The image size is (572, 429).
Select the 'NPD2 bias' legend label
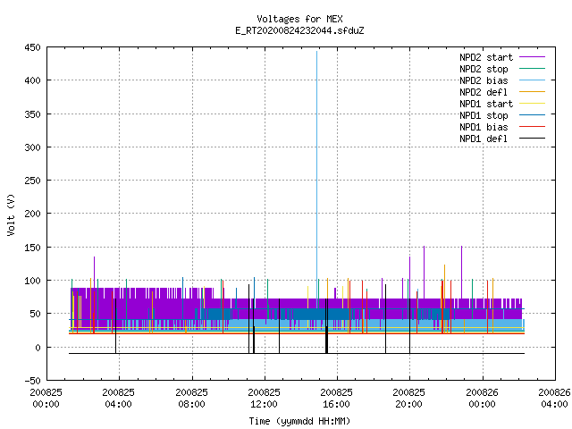point(484,80)
